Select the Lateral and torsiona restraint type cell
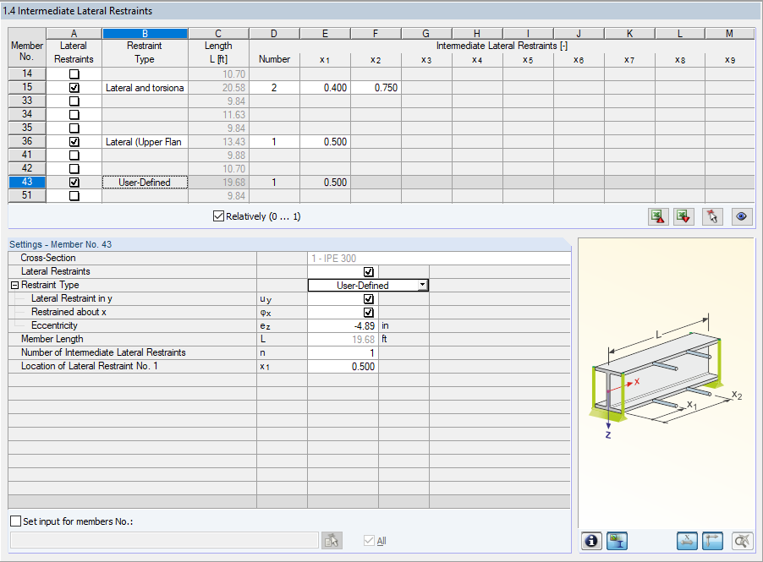Viewport: 763px width, 562px height. 145,88
